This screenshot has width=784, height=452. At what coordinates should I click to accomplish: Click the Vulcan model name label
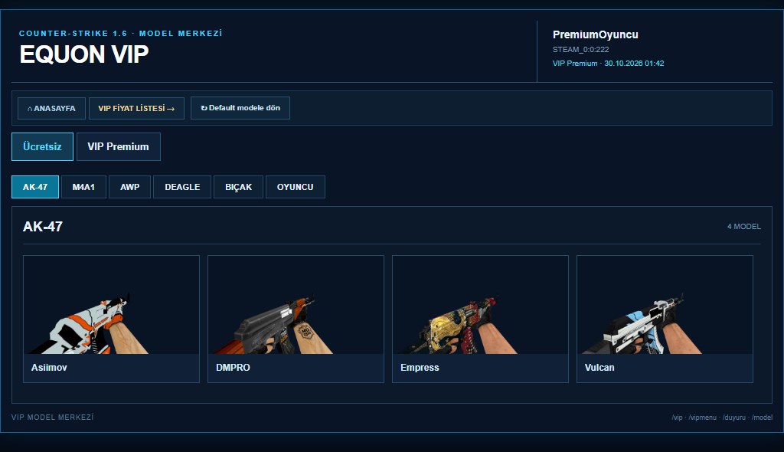(x=599, y=368)
